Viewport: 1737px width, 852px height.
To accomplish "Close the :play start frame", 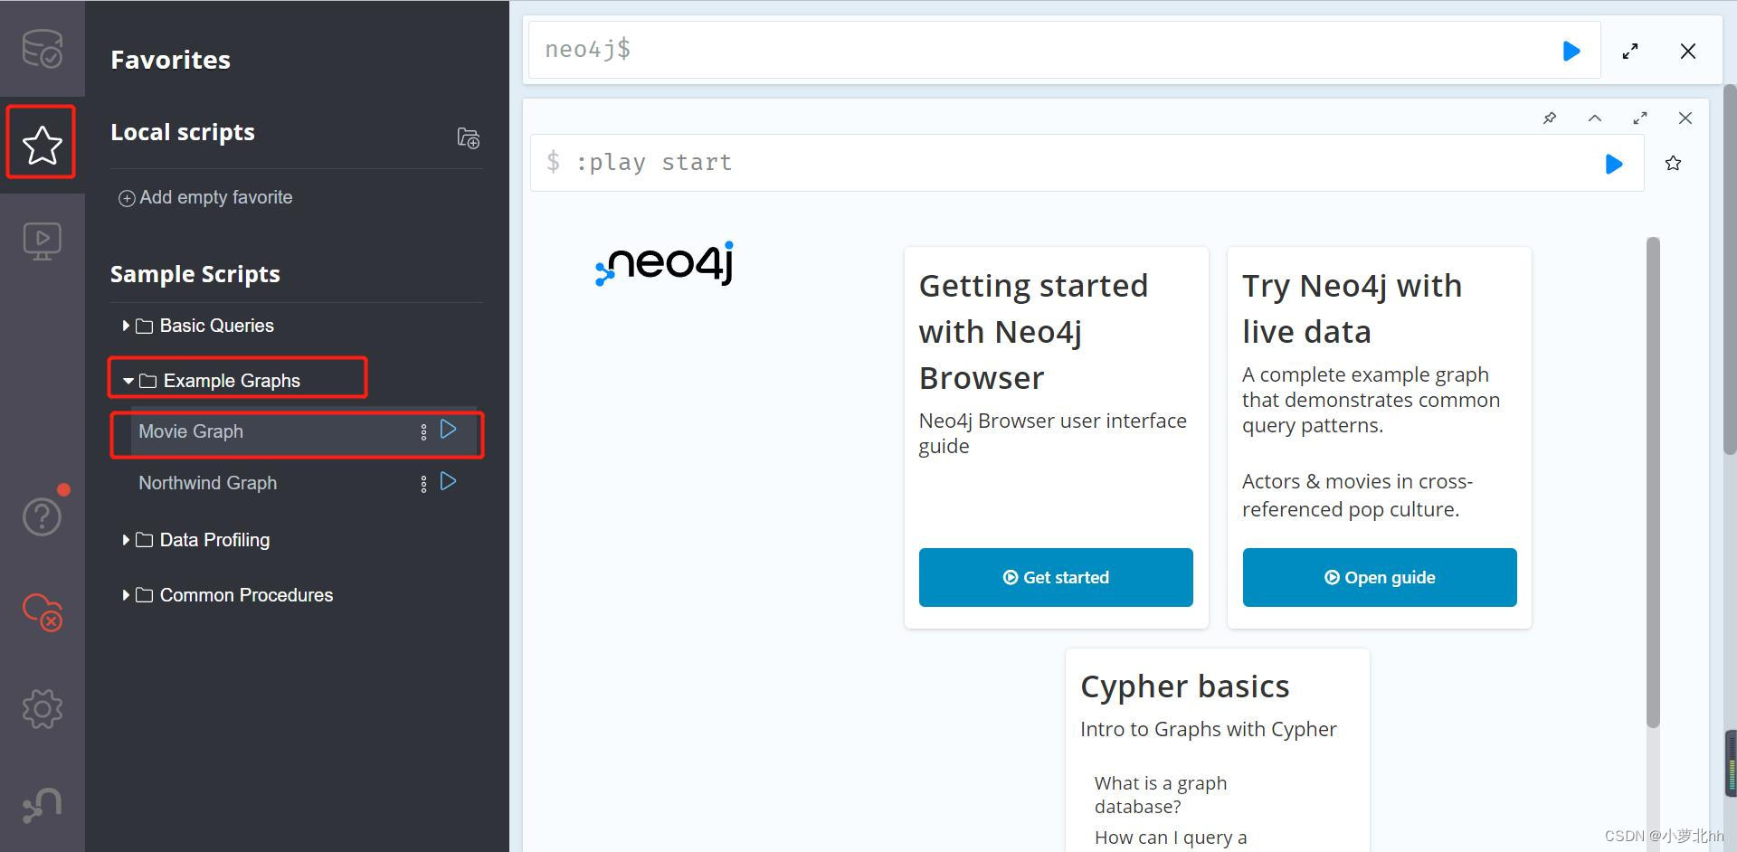I will click(x=1685, y=118).
